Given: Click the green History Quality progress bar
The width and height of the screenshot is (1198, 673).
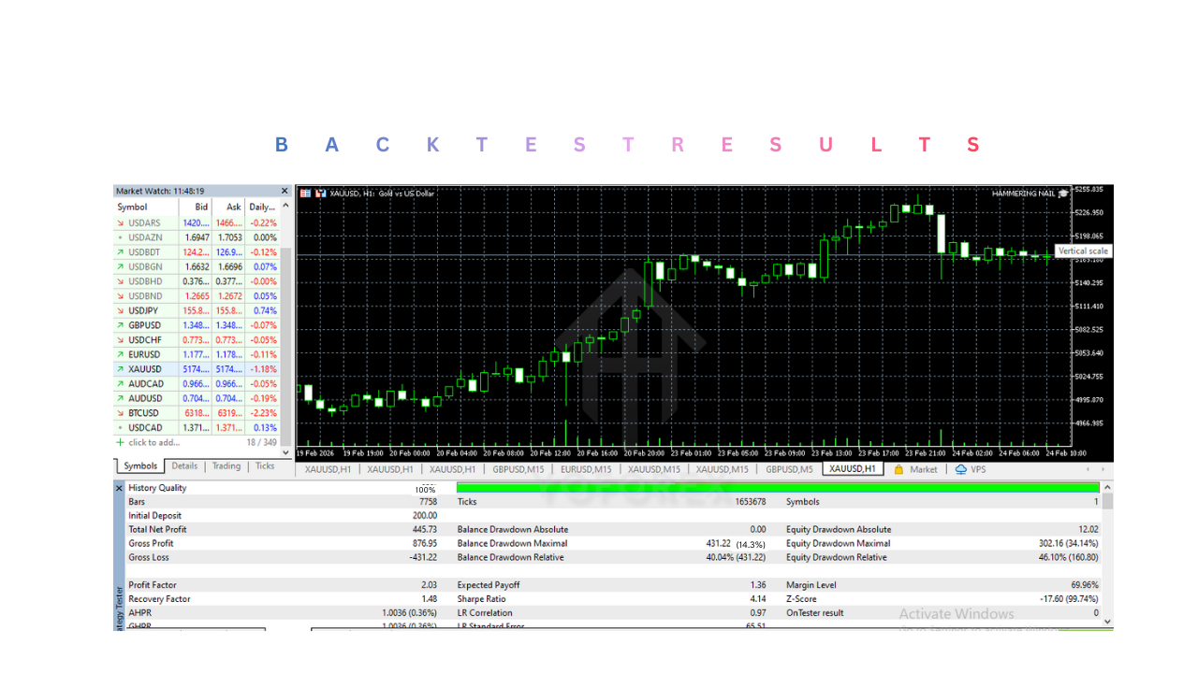Looking at the screenshot, I should coord(777,487).
